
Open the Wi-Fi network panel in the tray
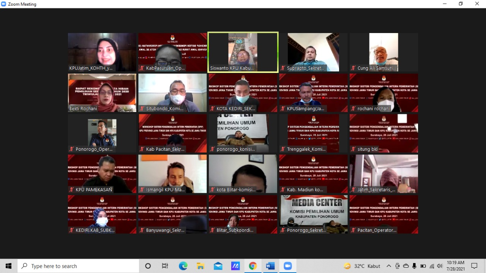[x=432, y=266]
